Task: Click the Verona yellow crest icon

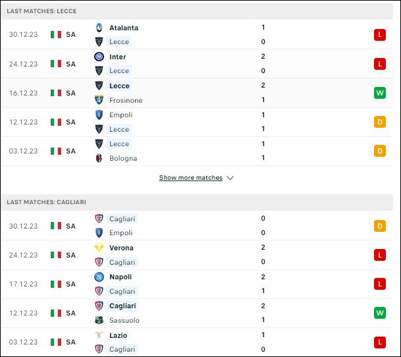Action: click(99, 248)
